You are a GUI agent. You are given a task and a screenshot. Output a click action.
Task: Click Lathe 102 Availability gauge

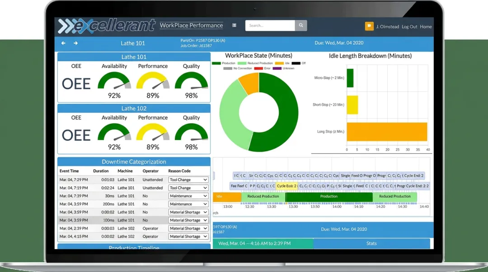[x=114, y=132]
